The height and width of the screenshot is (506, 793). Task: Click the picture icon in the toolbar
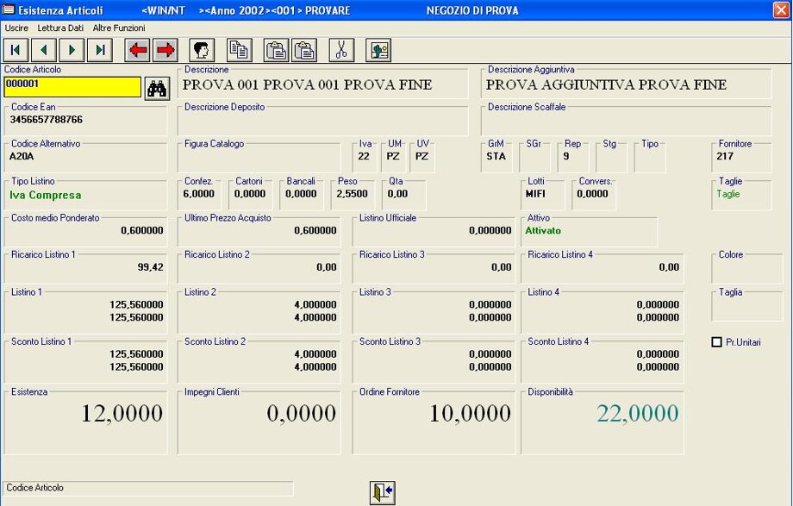click(378, 50)
